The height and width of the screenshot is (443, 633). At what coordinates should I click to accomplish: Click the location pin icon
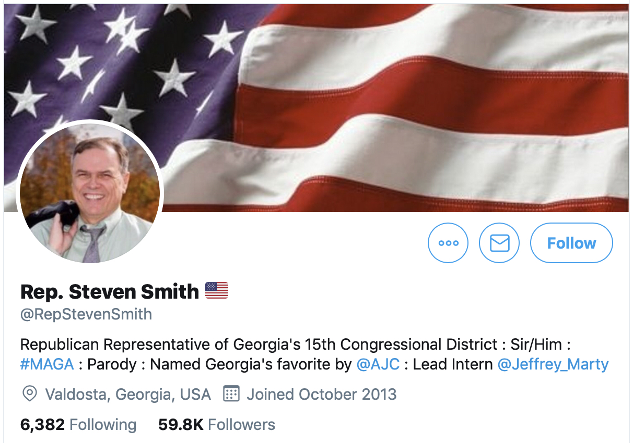click(x=30, y=394)
